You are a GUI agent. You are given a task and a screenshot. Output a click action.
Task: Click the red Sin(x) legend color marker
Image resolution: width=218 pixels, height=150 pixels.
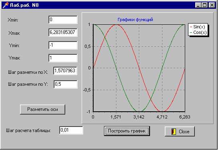point(191,27)
